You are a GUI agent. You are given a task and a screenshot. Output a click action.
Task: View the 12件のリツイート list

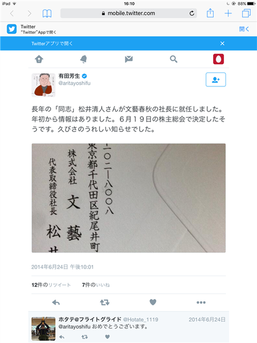51,285
